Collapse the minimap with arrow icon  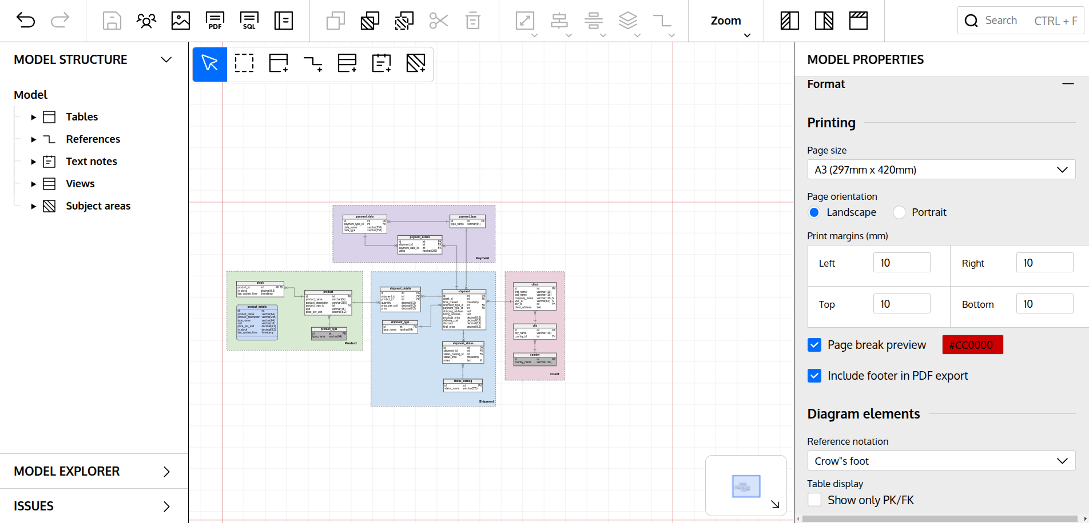coord(775,504)
